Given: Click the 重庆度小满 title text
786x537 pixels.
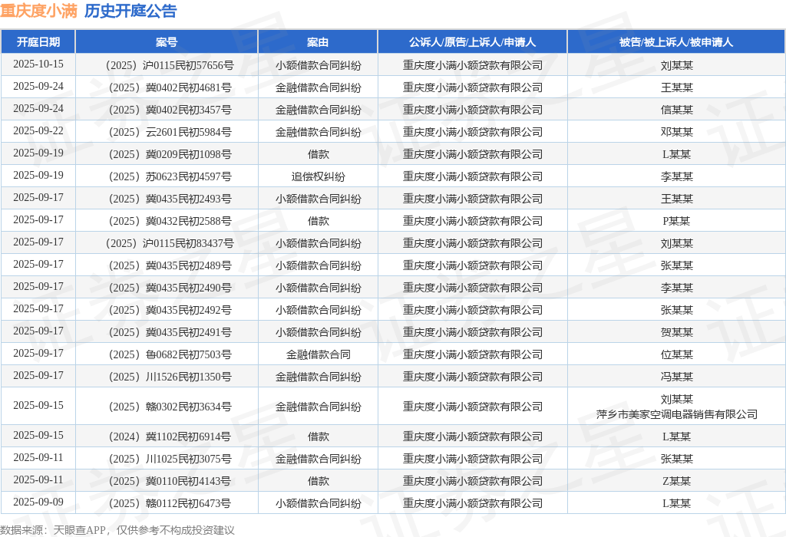Looking at the screenshot, I should click(38, 11).
